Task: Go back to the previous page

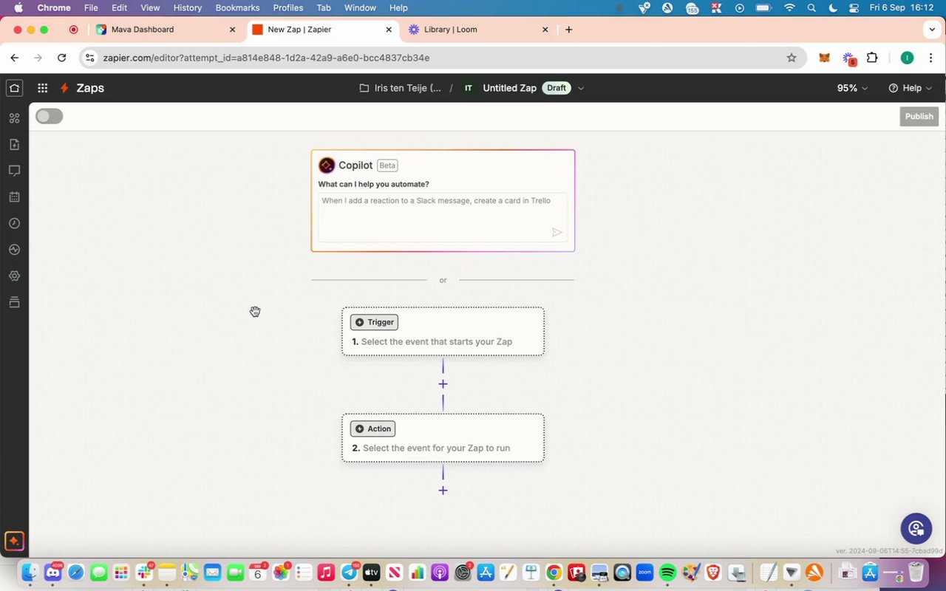Action: (x=15, y=58)
